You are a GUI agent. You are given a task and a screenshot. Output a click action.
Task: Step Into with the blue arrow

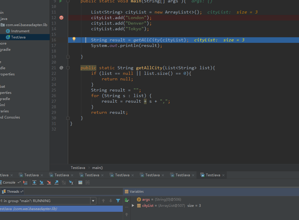(42, 182)
